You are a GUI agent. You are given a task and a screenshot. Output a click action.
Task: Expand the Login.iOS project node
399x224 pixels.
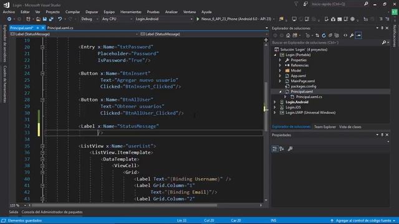click(275, 108)
